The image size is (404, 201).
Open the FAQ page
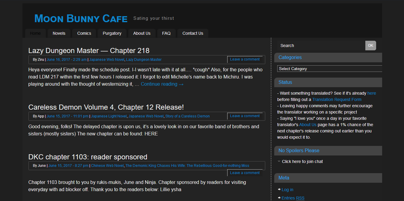coord(166,33)
